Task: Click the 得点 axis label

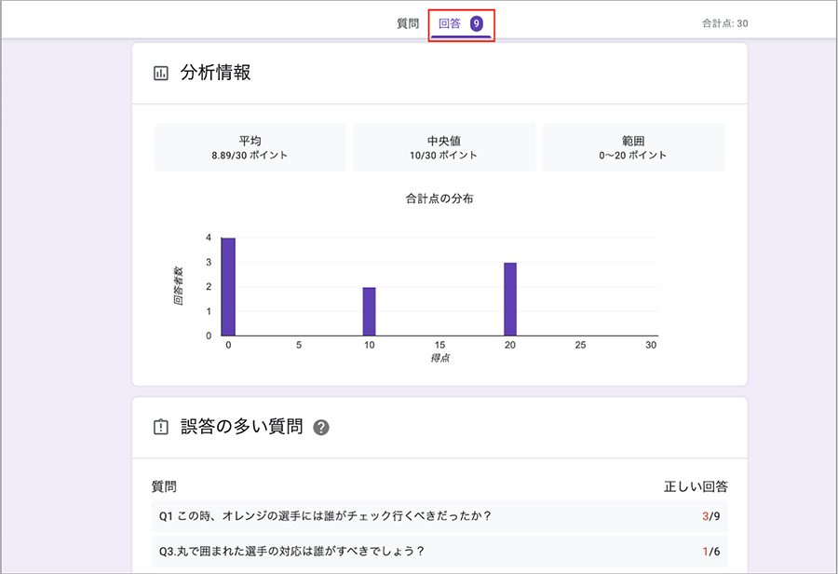Action: coord(439,358)
